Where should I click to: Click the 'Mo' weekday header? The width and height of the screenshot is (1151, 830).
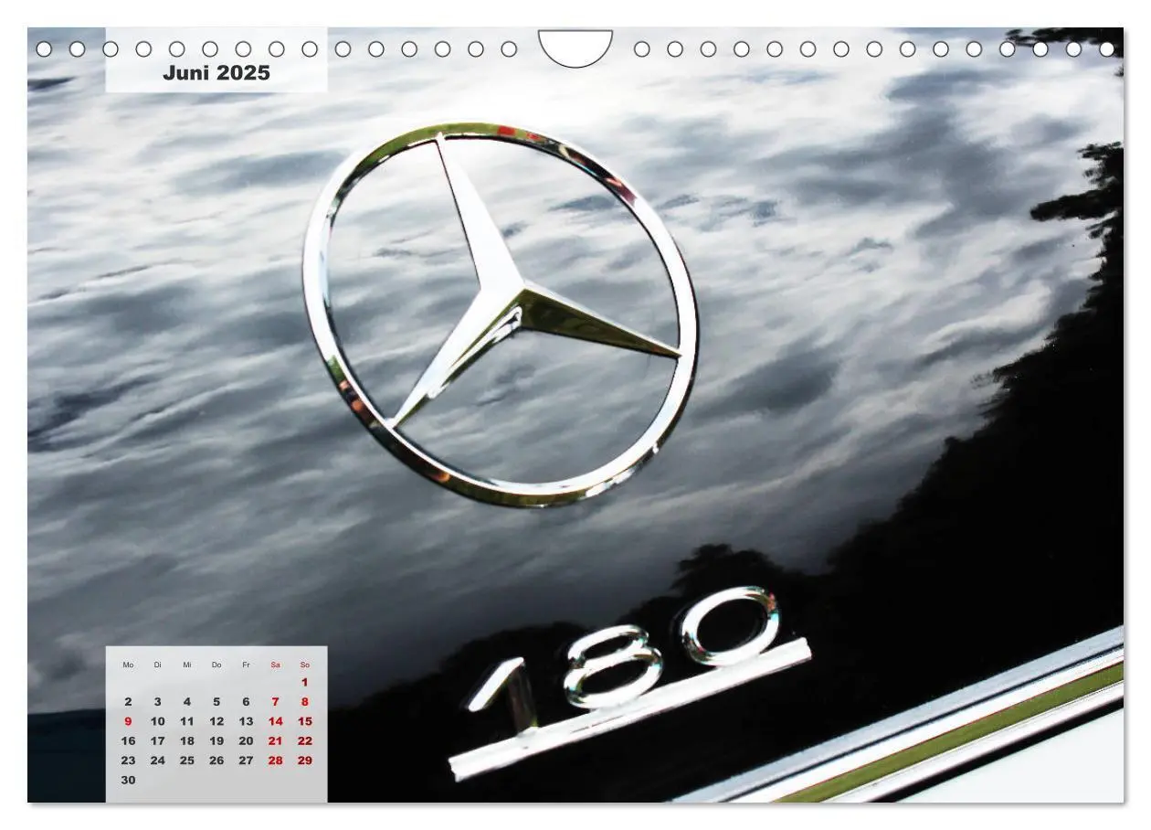coord(128,665)
